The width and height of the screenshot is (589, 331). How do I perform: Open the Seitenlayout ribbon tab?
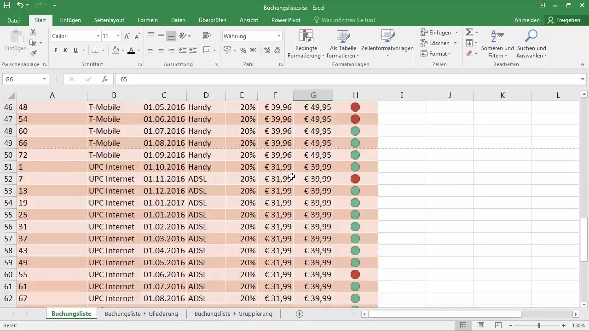tap(109, 20)
